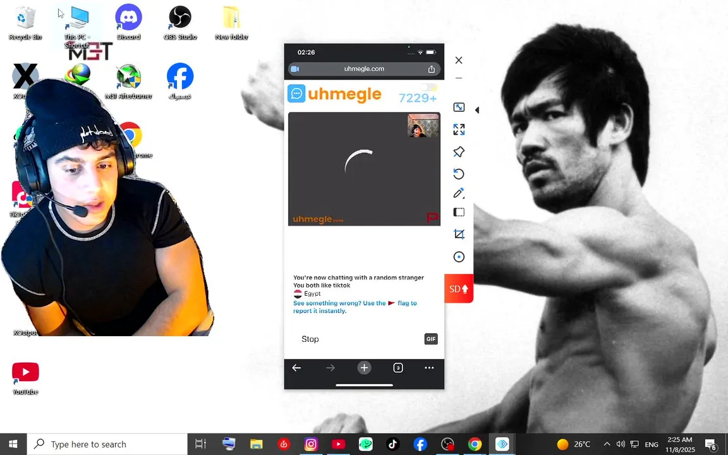Click the 'Type here to search' box
This screenshot has width=728, height=455.
107,444
